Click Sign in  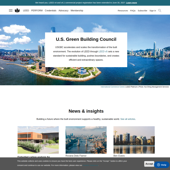(x=153, y=11)
